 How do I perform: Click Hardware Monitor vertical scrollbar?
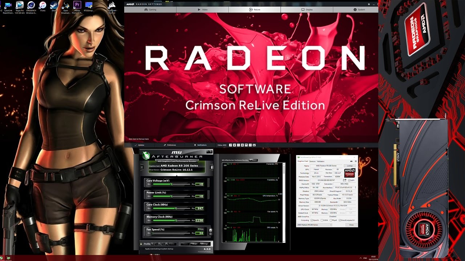(284, 203)
